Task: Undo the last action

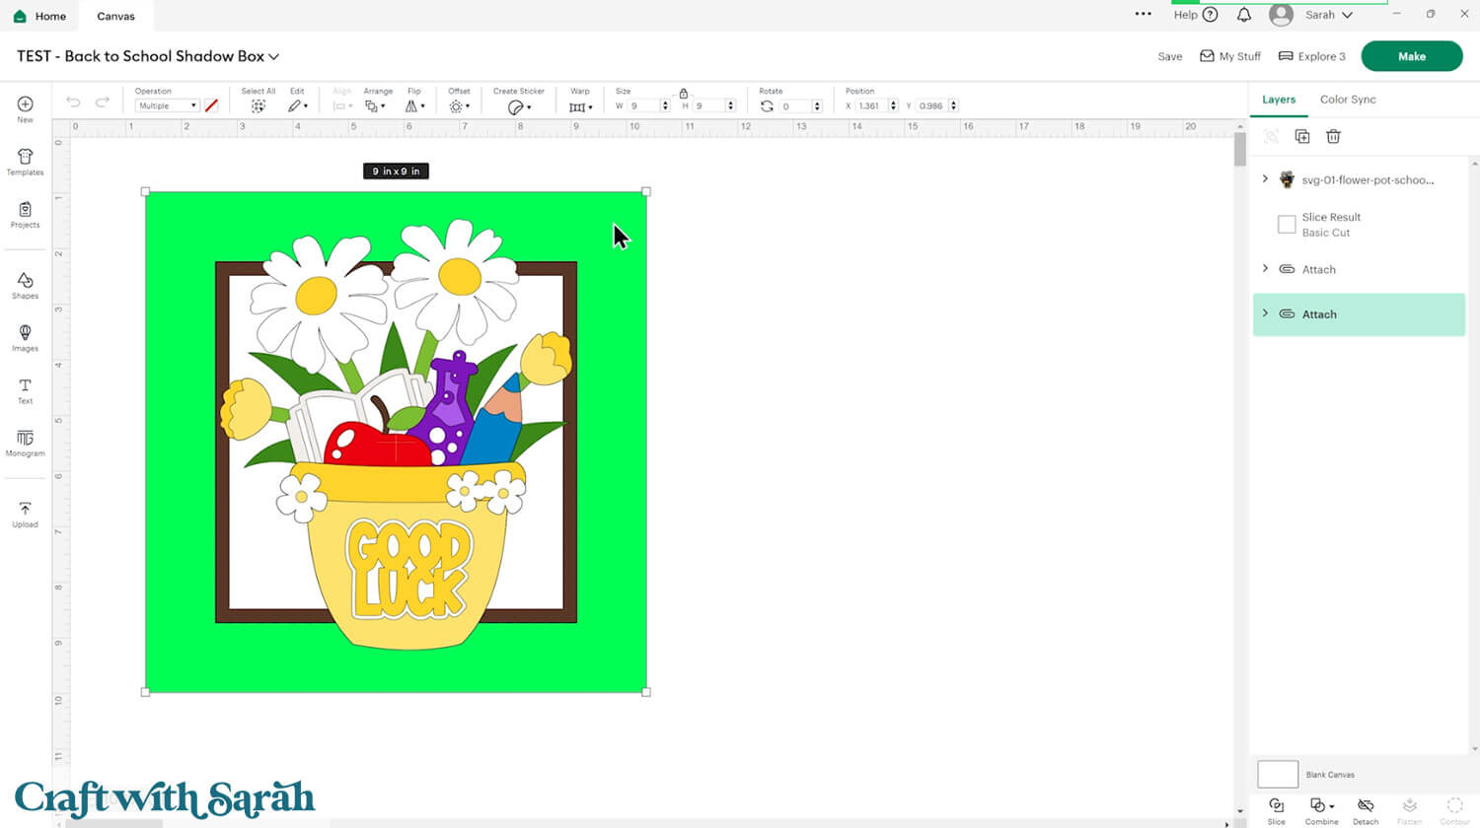Action: pos(73,103)
